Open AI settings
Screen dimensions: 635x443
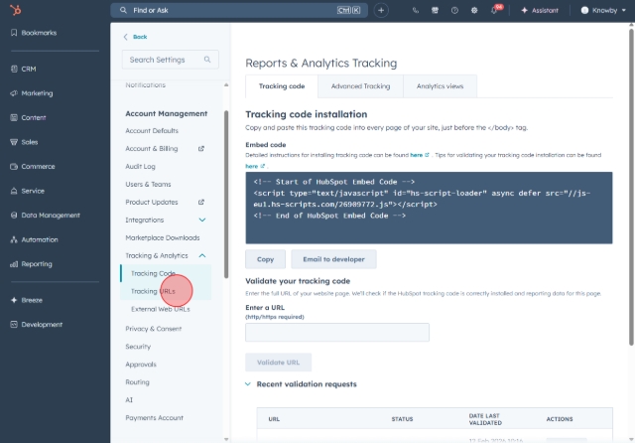[129, 400]
